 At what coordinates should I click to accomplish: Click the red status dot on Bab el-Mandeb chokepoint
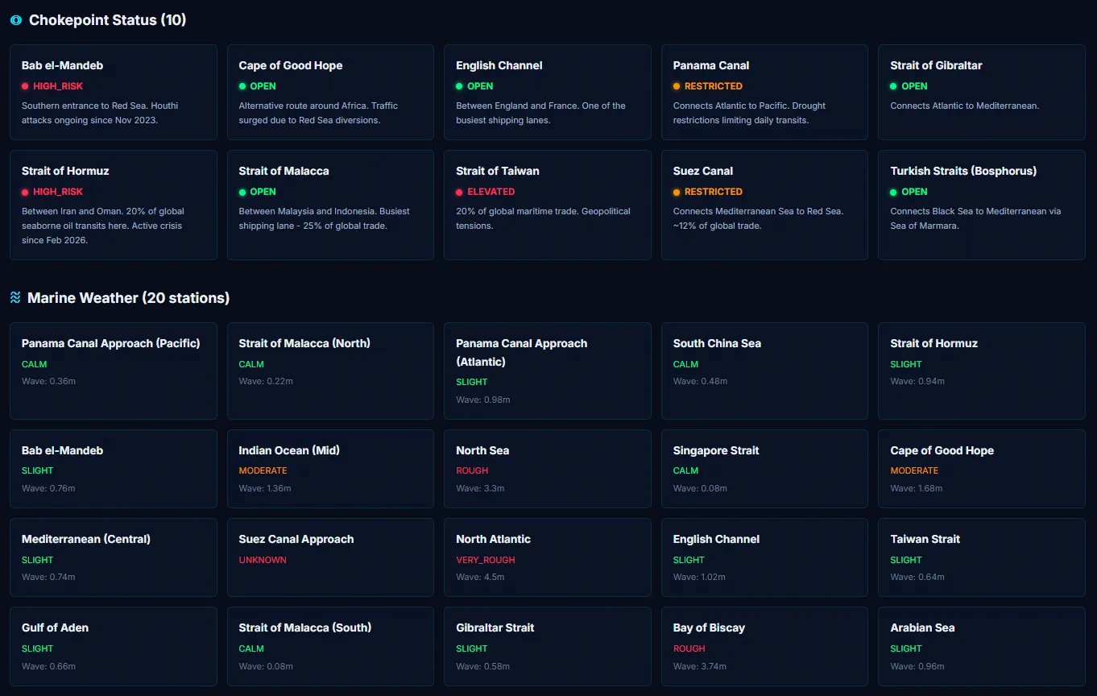click(x=25, y=86)
